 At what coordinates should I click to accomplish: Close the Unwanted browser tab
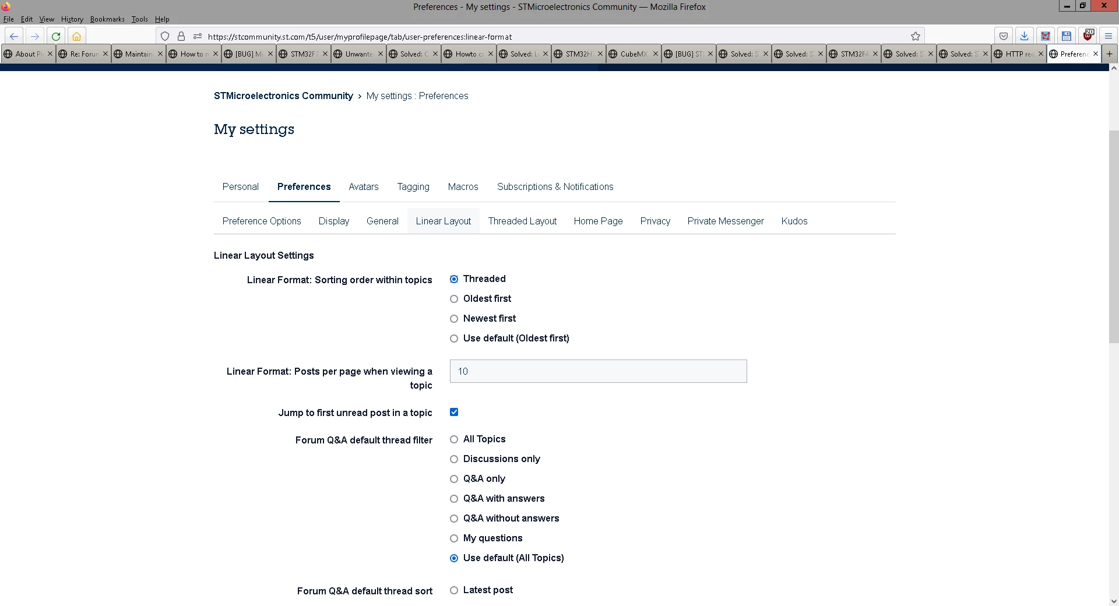tap(381, 54)
